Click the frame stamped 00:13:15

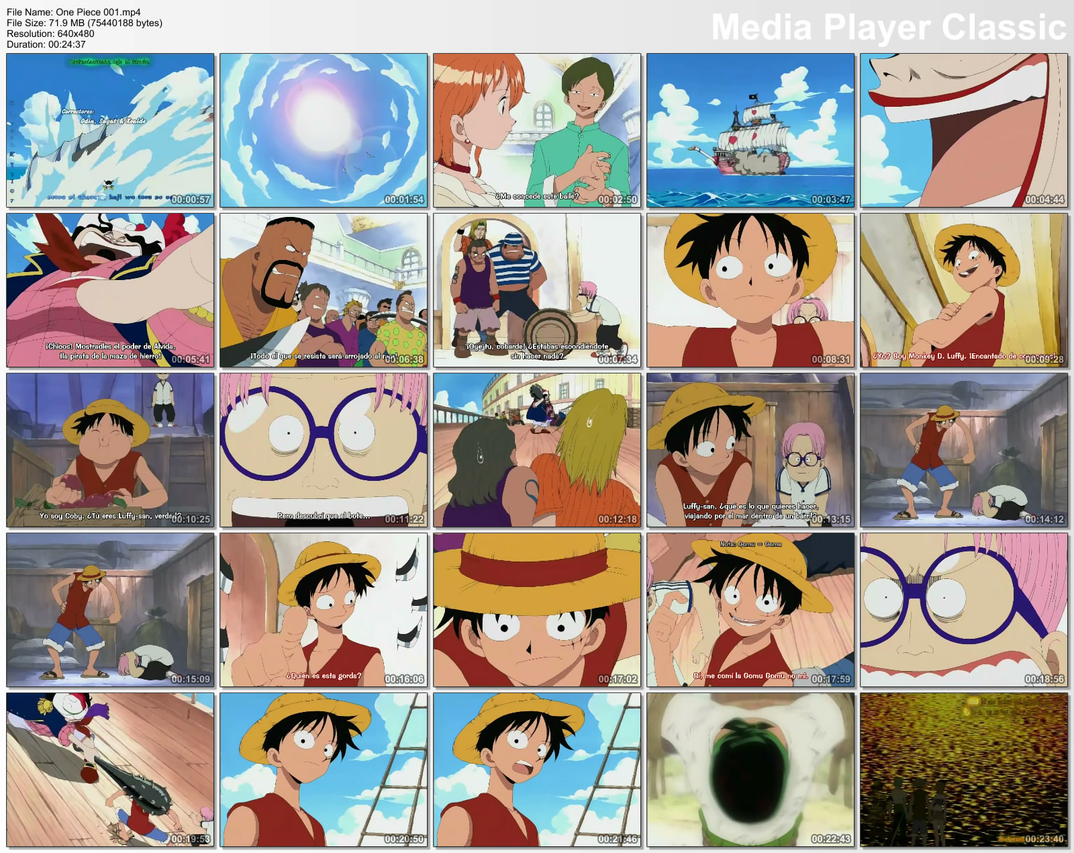tap(750, 450)
